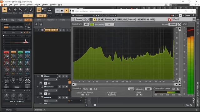Open the Edit menu
This screenshot has height=112, width=200.
point(10,5)
